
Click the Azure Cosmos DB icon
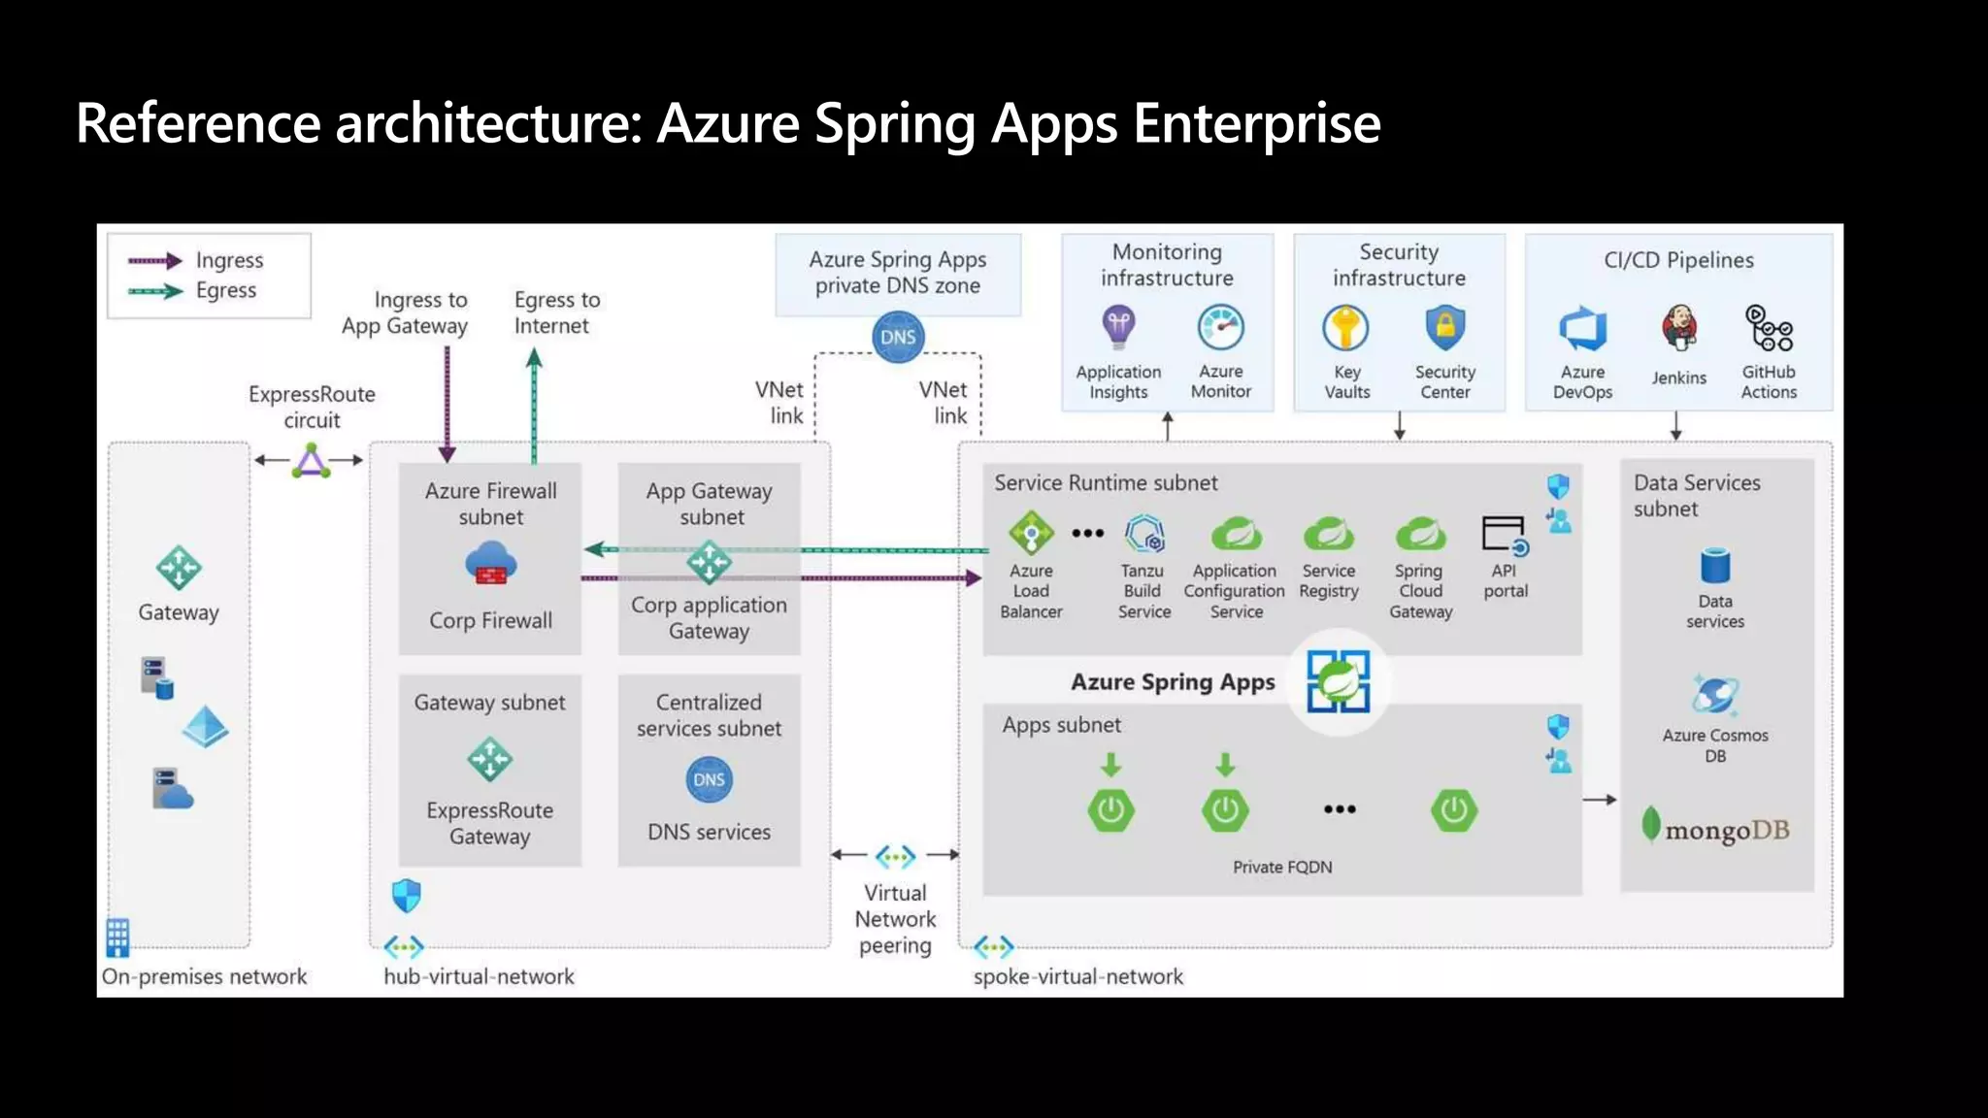(1715, 695)
